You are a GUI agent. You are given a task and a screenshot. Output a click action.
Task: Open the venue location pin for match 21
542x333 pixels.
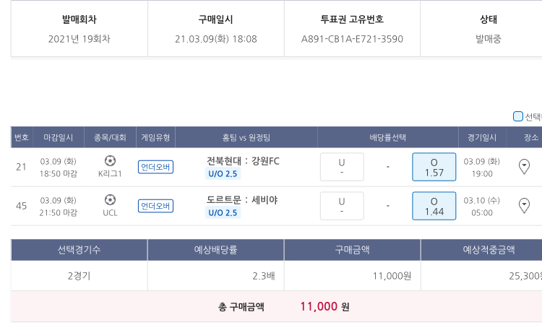tap(525, 167)
